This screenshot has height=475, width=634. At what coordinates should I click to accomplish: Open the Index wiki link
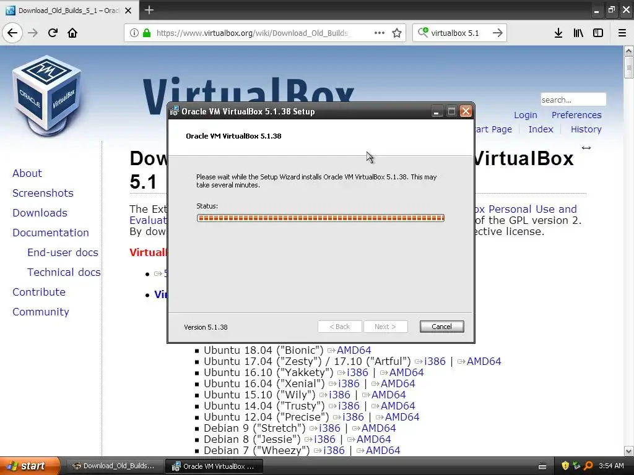pyautogui.click(x=541, y=129)
